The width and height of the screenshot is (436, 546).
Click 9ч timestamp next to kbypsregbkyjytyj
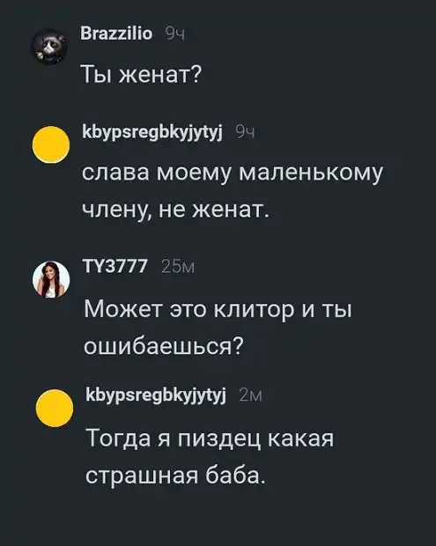(246, 131)
